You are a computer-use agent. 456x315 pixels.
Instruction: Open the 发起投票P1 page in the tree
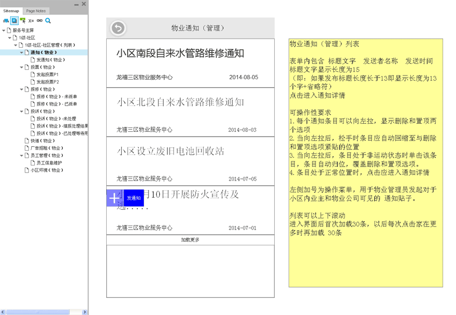pyautogui.click(x=47, y=74)
